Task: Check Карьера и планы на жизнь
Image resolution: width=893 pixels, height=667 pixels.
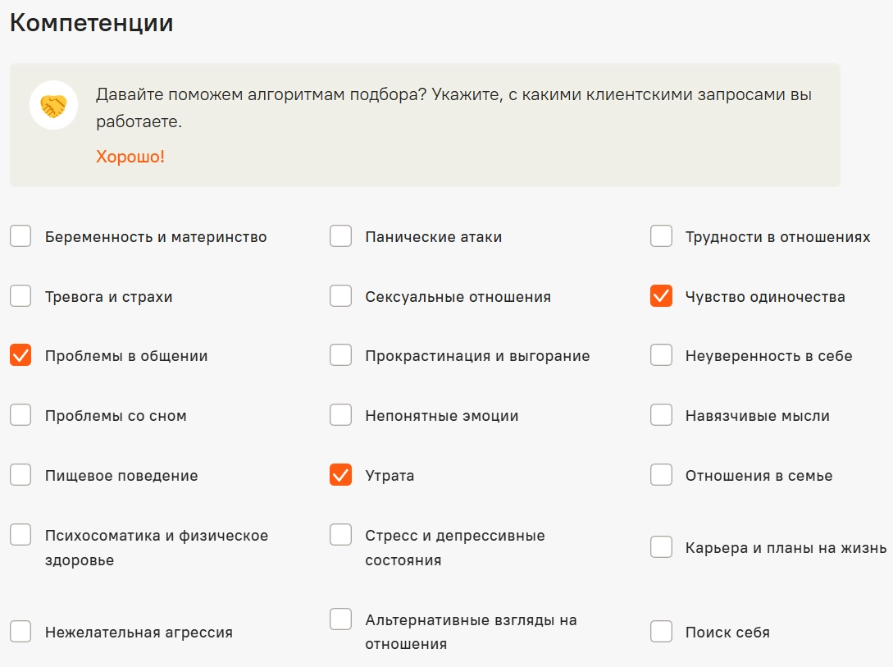Action: pos(660,547)
